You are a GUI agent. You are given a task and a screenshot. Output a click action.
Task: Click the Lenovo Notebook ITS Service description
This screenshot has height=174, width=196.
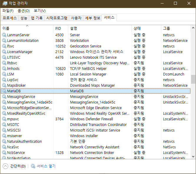93,57
